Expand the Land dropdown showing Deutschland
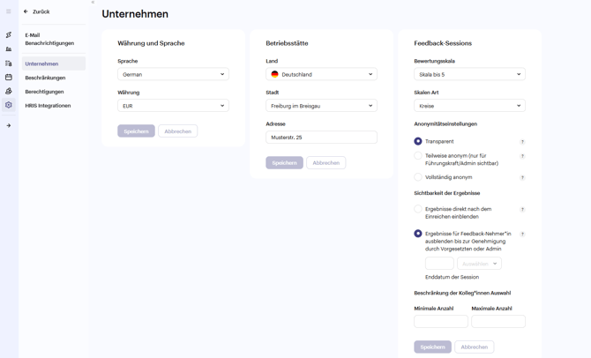Screen dimensions: 591x358 click(x=321, y=75)
